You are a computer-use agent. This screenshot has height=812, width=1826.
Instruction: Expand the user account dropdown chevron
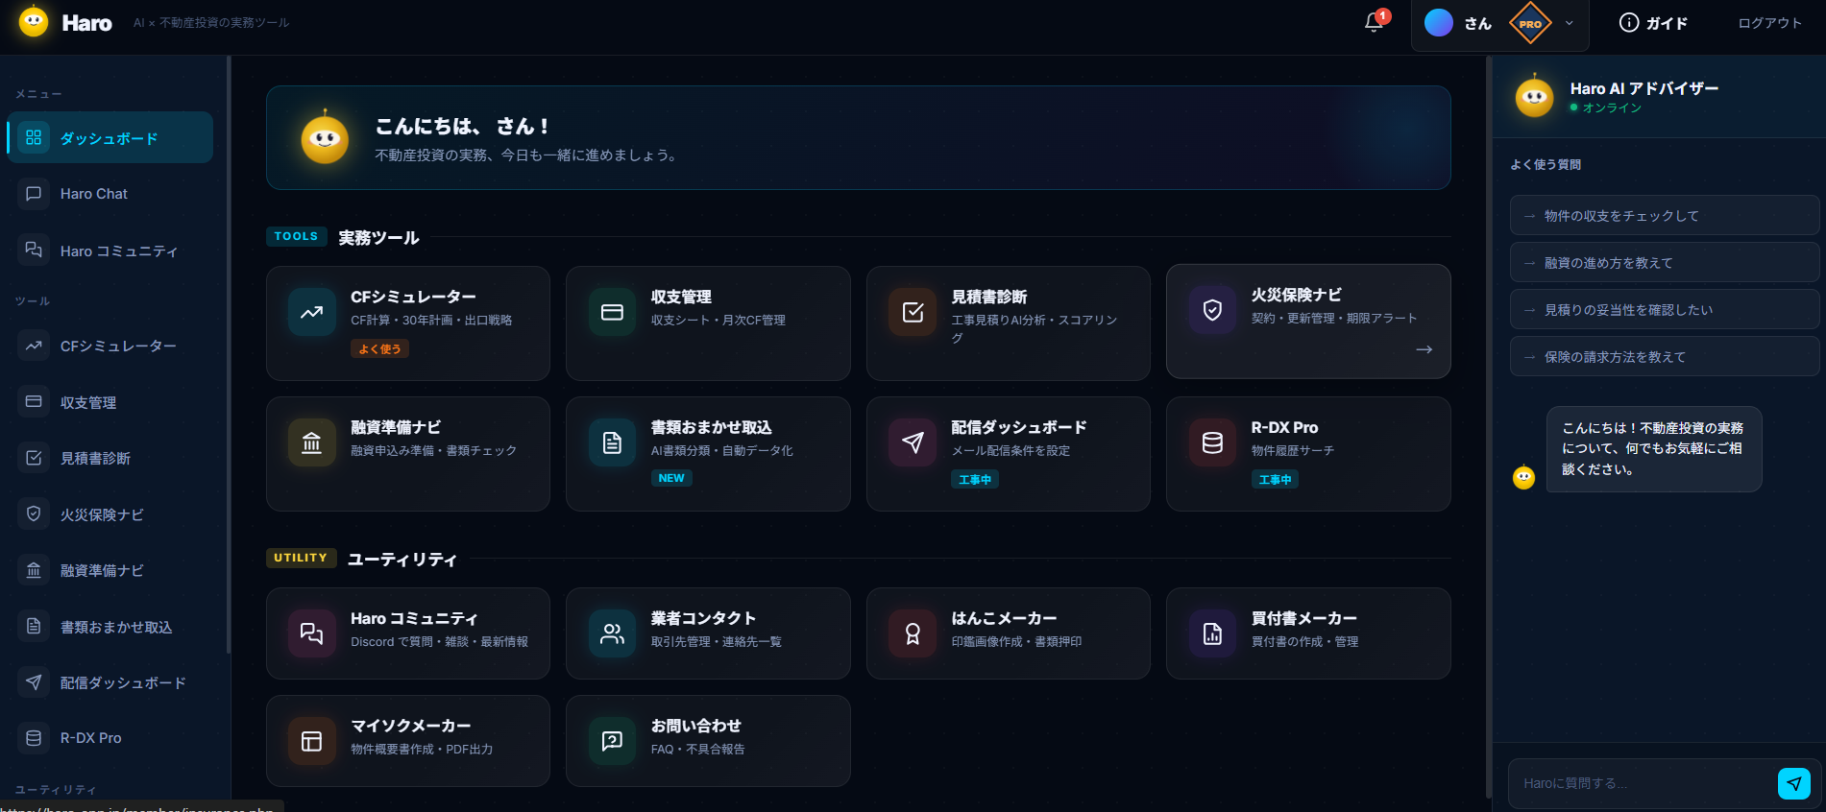tap(1570, 23)
